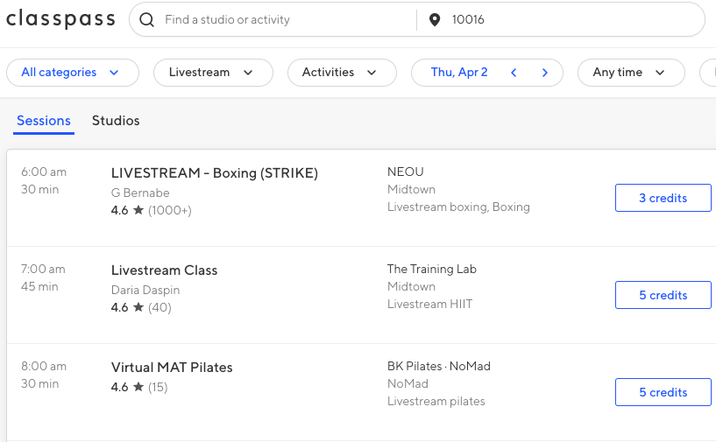Open the Activities filter dropdown
This screenshot has height=442, width=716.
[x=341, y=73]
